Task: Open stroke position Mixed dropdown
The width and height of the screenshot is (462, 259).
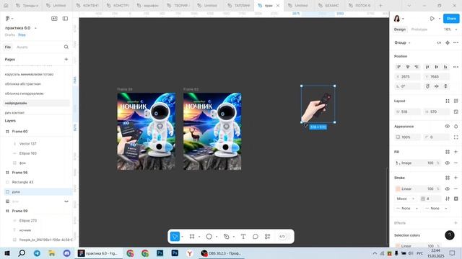Action: click(x=405, y=199)
